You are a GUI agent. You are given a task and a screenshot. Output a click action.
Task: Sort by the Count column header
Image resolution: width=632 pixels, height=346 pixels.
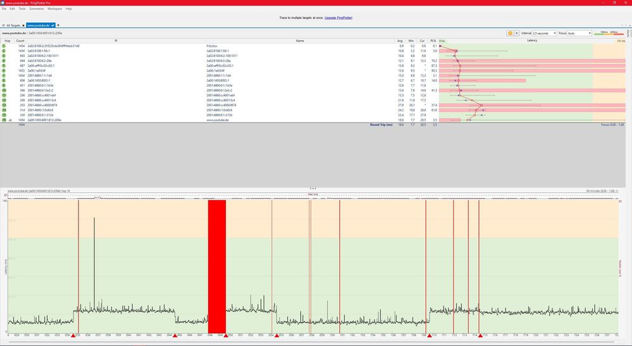pyautogui.click(x=20, y=40)
